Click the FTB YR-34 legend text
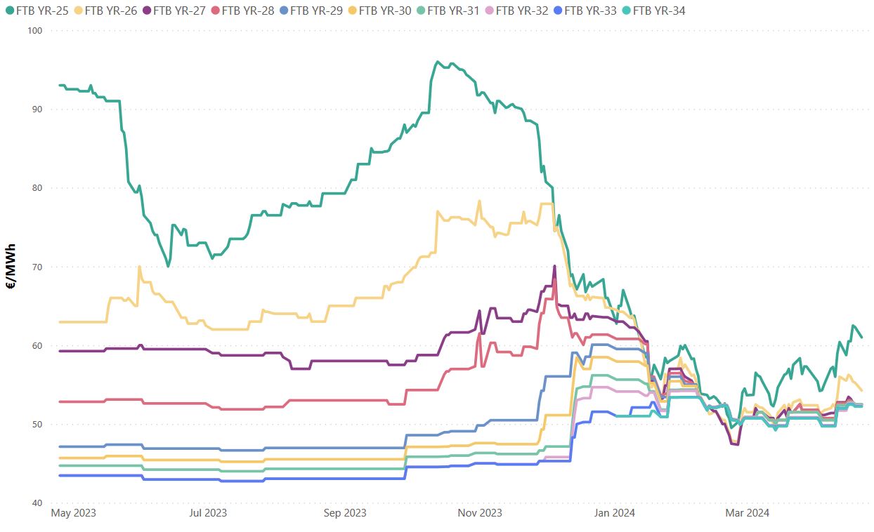The width and height of the screenshot is (874, 532). click(x=658, y=11)
